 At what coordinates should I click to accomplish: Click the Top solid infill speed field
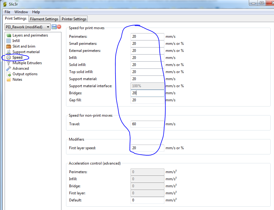click(x=147, y=72)
